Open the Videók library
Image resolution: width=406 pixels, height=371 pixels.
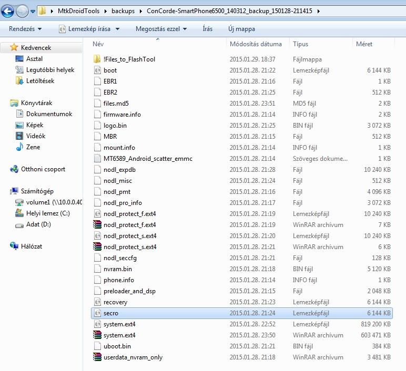click(36, 136)
